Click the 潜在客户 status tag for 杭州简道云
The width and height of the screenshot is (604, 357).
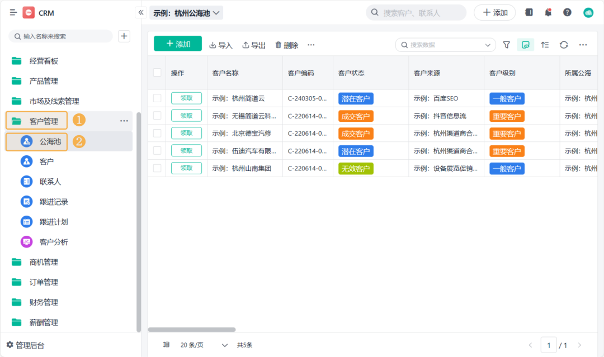click(x=355, y=98)
